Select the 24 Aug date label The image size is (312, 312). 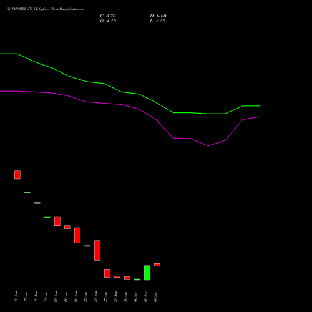(76, 296)
